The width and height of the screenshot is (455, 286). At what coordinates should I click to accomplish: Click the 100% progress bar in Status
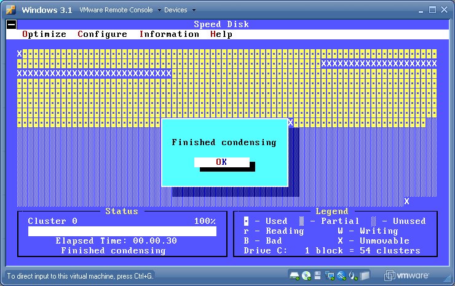click(x=122, y=231)
